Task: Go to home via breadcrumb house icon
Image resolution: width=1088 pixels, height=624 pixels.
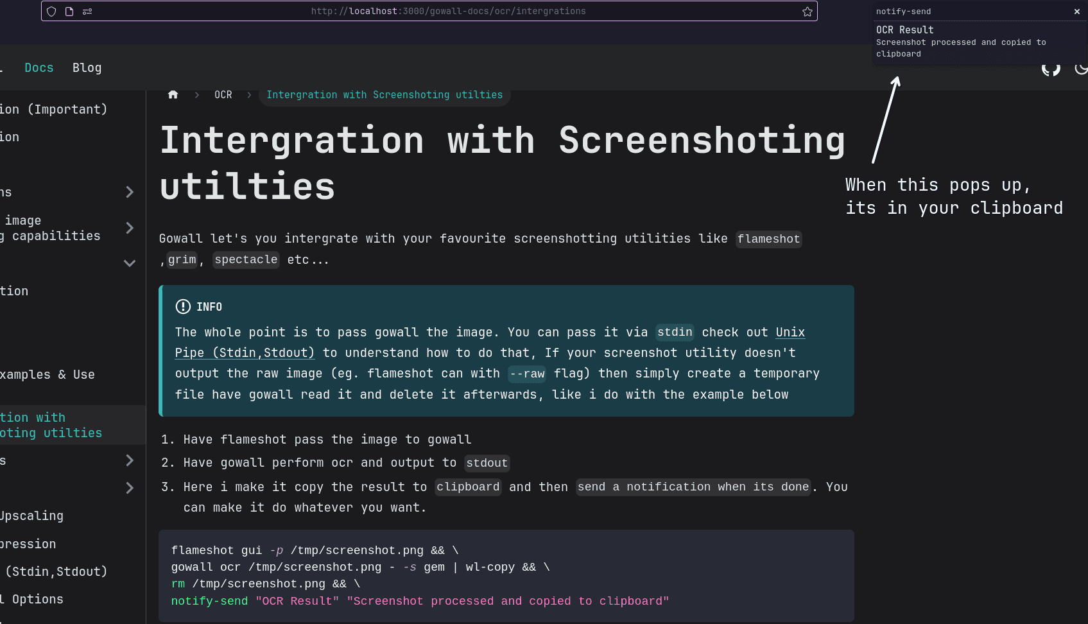Action: pos(173,95)
